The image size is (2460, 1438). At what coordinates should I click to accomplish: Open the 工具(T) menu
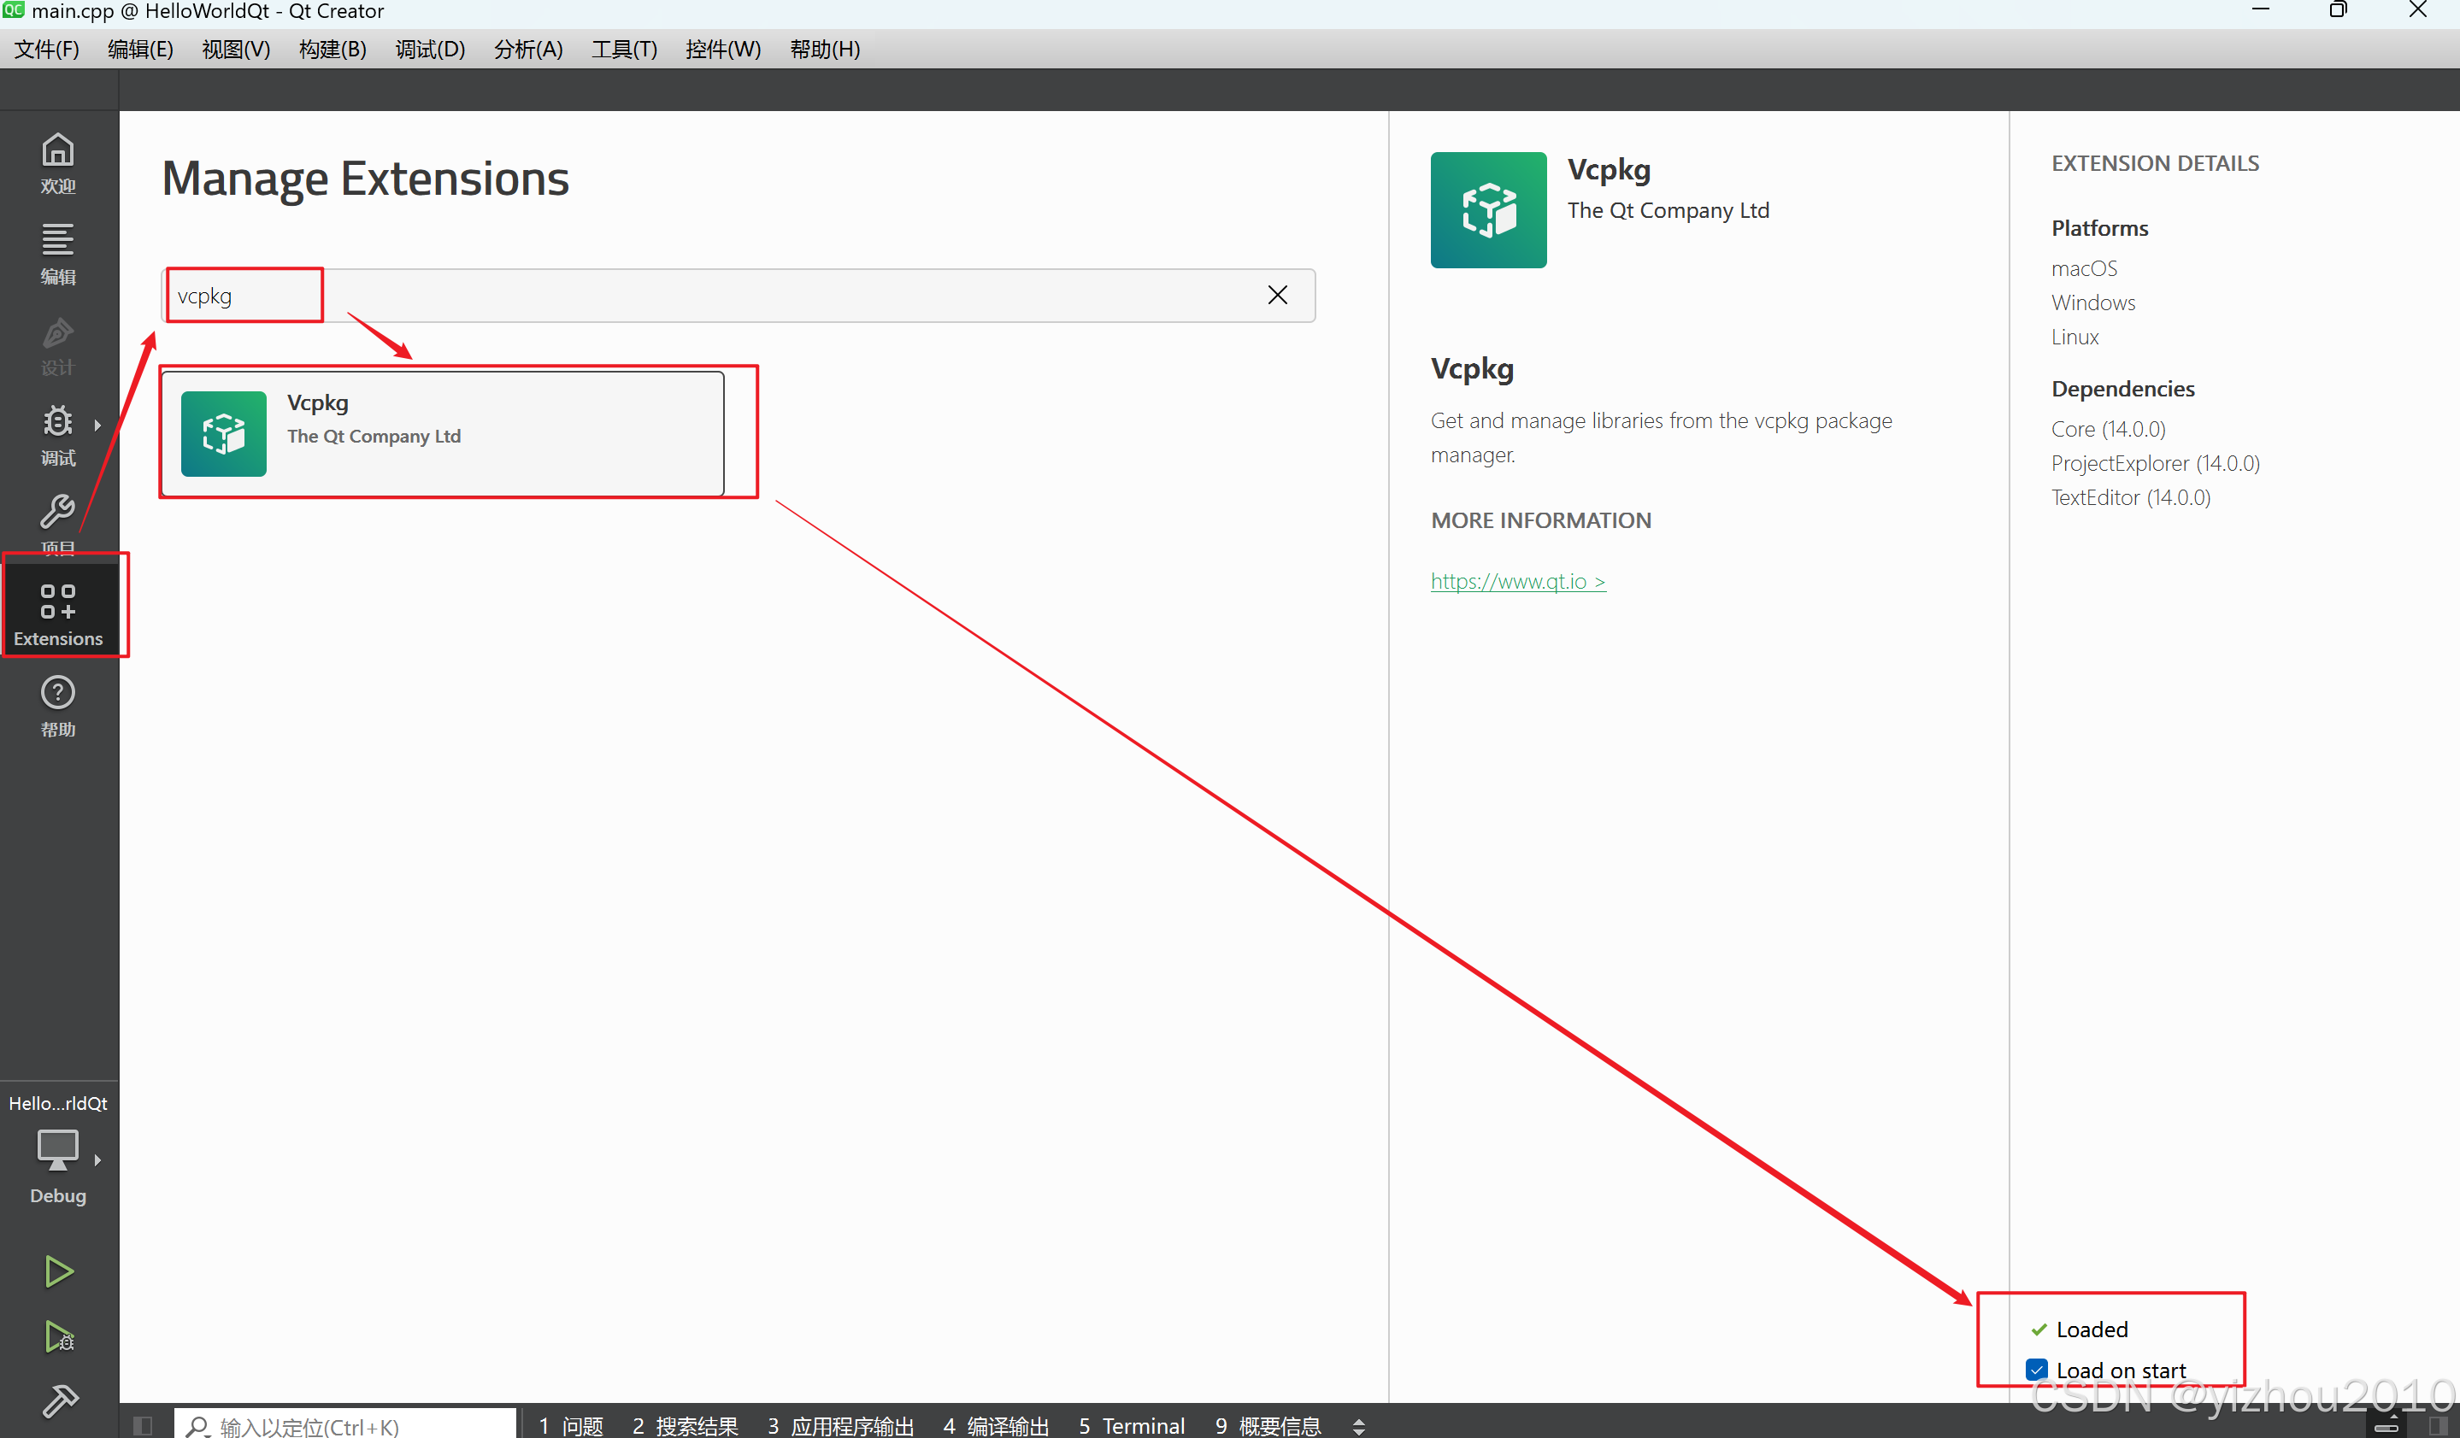click(624, 49)
